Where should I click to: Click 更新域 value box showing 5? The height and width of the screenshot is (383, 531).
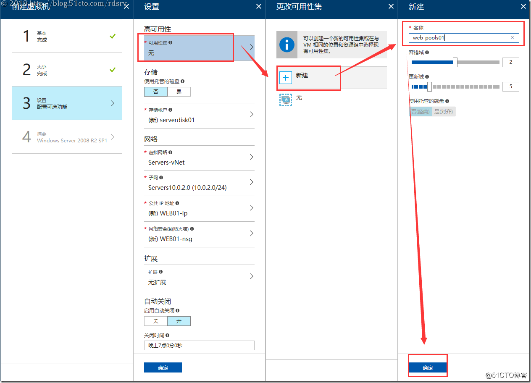click(x=510, y=87)
